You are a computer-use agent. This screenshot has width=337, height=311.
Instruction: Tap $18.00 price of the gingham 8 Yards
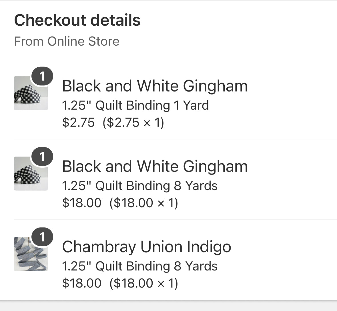tap(82, 203)
